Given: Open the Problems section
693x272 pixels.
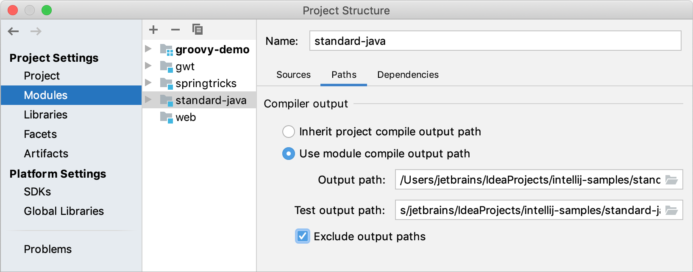Looking at the screenshot, I should [x=47, y=249].
